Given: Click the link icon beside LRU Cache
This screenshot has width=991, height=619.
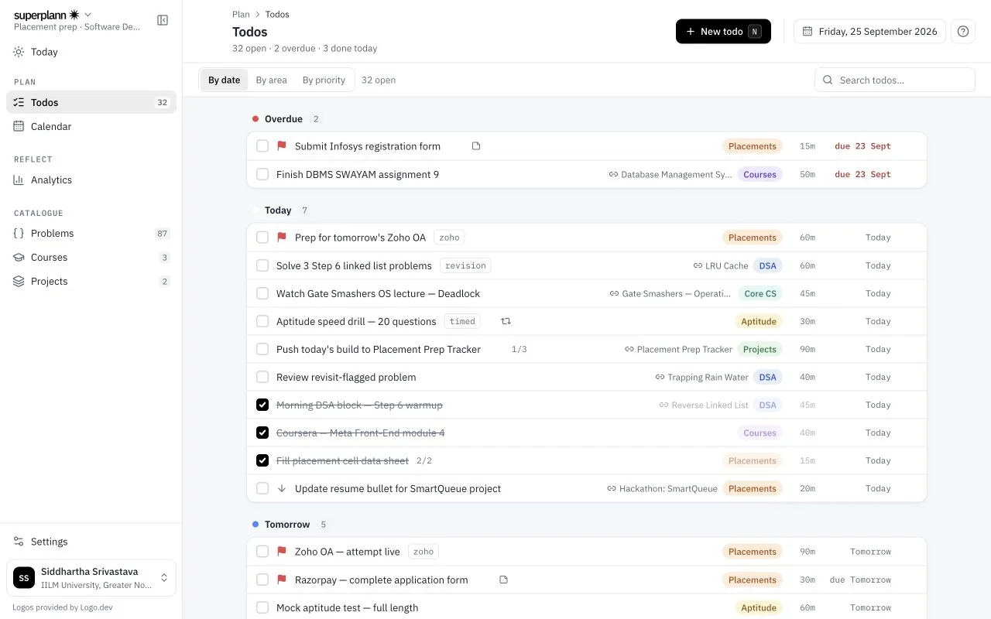Looking at the screenshot, I should [698, 265].
